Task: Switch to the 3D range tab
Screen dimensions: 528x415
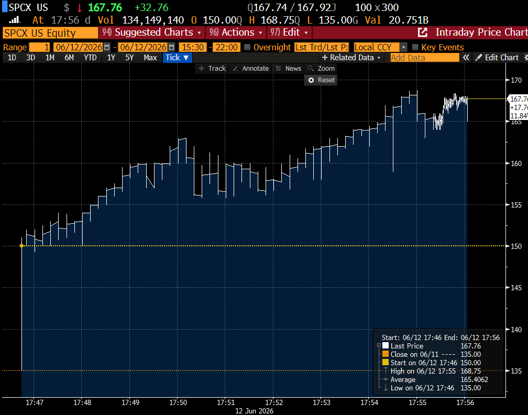Action: pos(30,58)
